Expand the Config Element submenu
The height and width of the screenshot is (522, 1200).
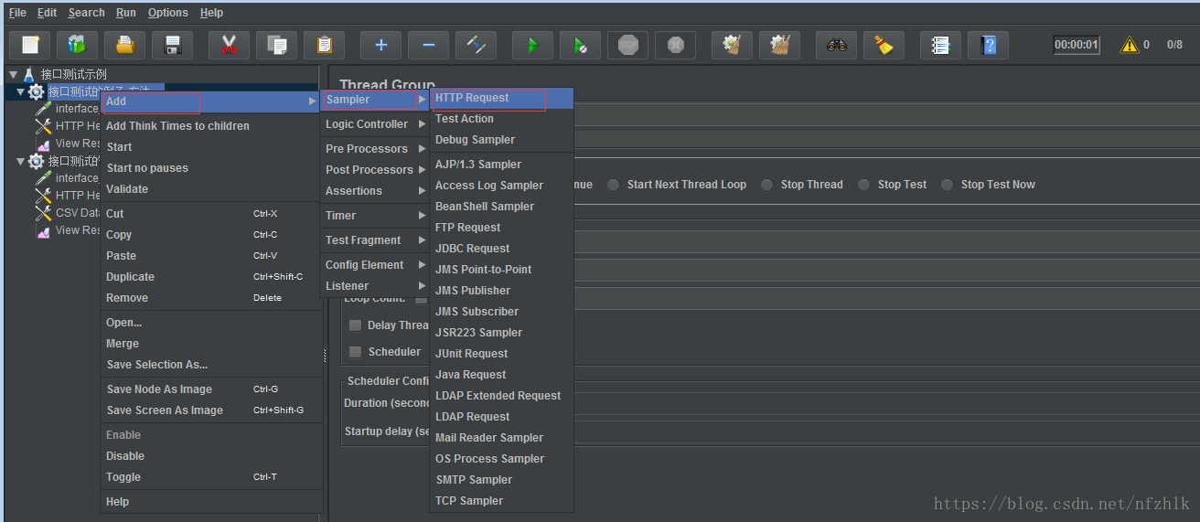376,265
